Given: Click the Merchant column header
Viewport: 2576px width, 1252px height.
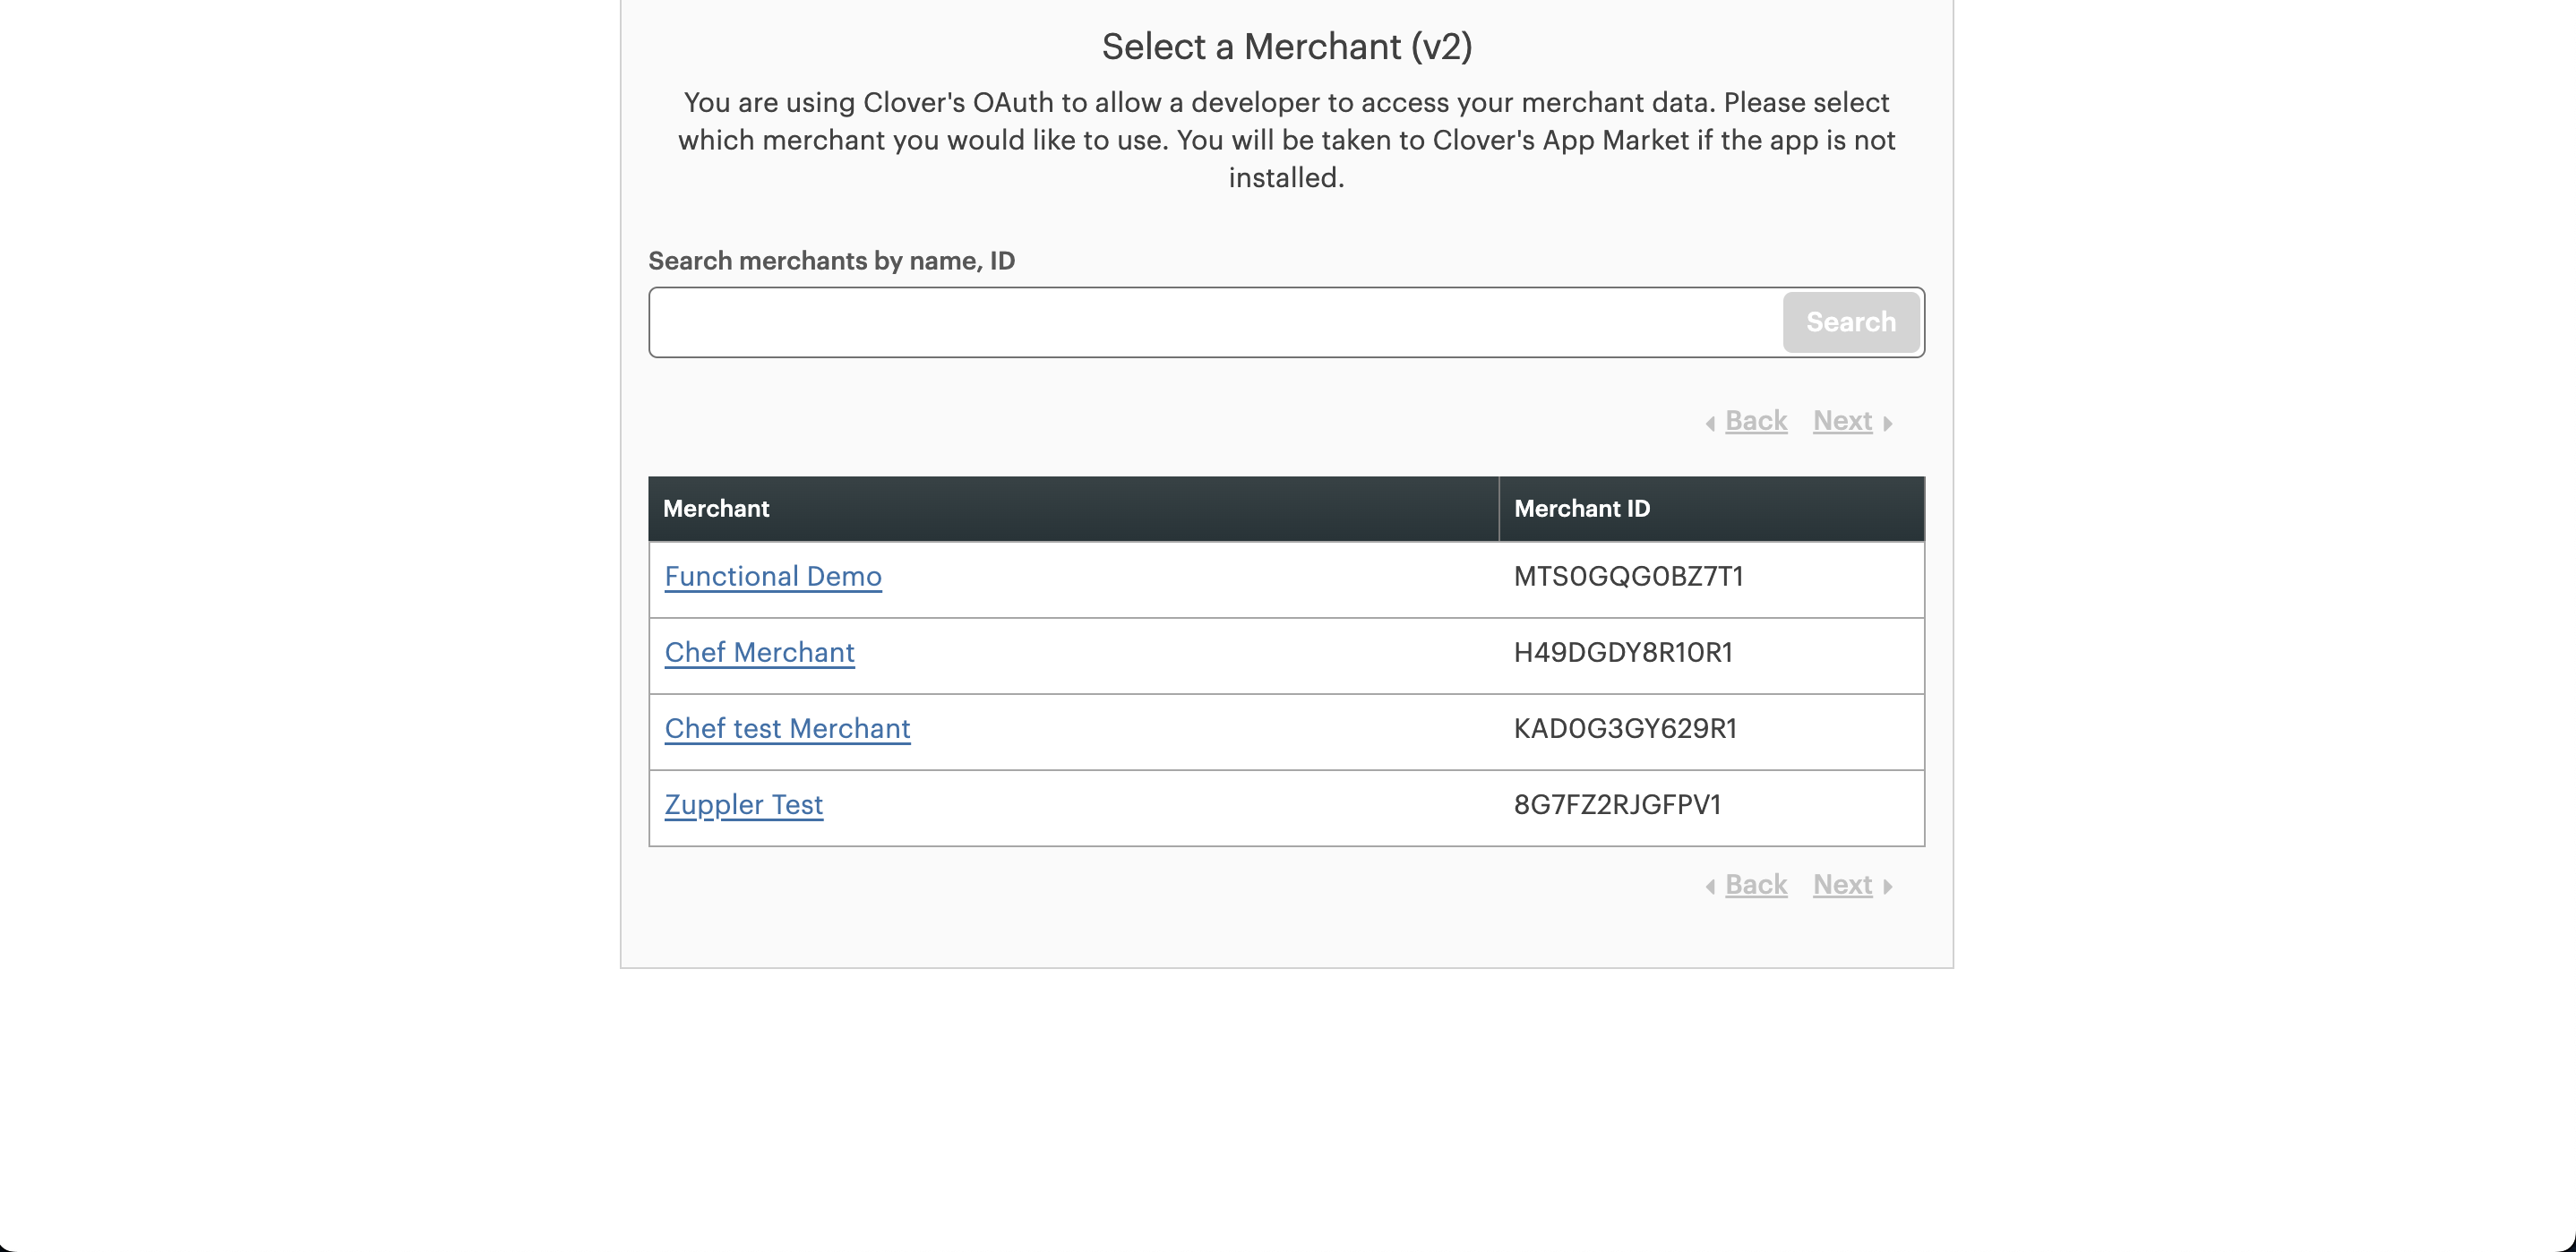Looking at the screenshot, I should click(x=716, y=508).
